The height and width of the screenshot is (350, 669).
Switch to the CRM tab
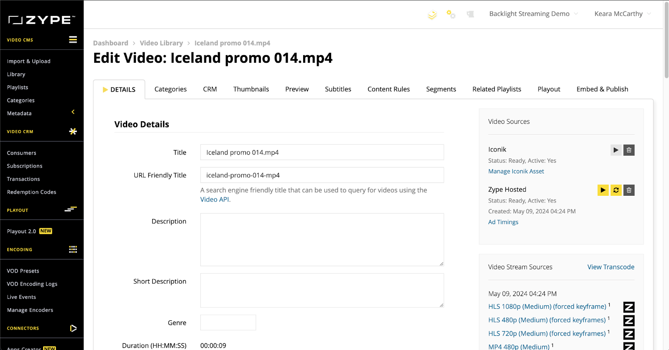[210, 89]
